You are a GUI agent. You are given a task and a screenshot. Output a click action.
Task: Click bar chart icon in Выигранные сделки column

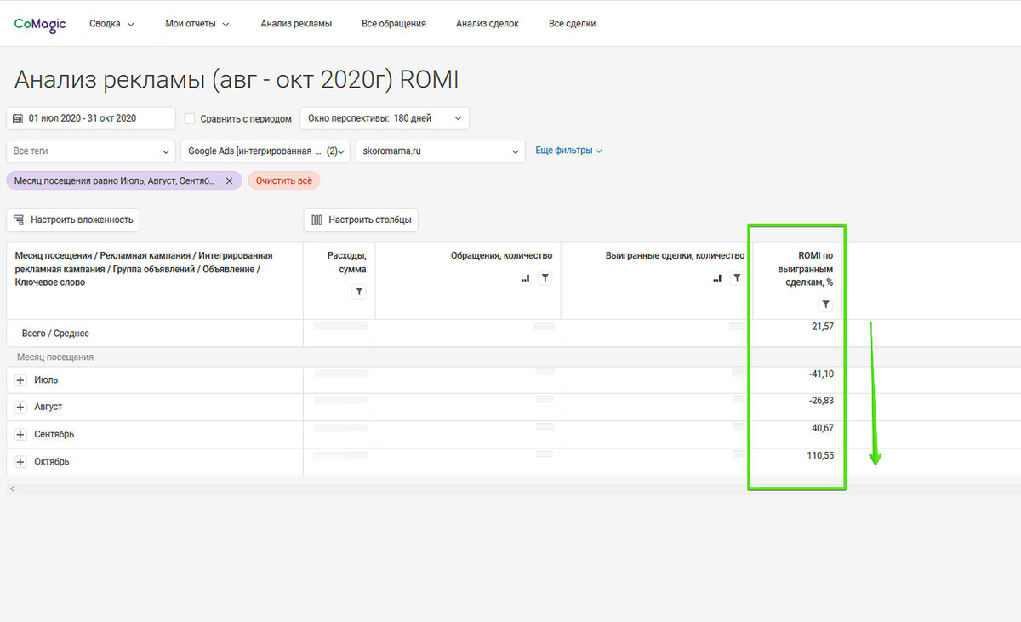pos(716,278)
